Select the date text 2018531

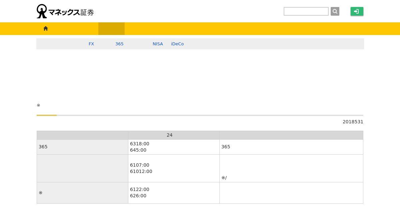point(353,122)
